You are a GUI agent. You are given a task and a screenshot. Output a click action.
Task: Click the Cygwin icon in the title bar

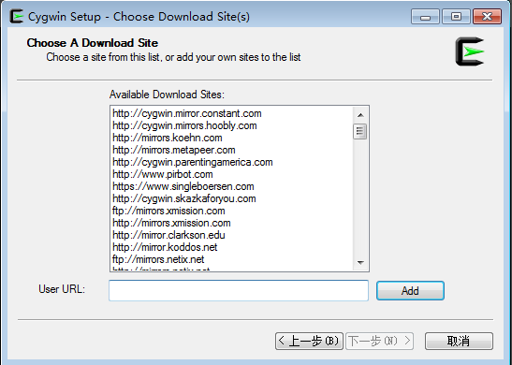[x=16, y=16]
